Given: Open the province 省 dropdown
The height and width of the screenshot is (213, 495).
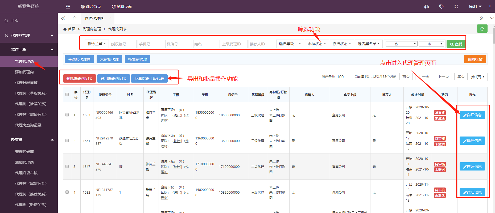Looking at the screenshot, I should pos(402,44).
